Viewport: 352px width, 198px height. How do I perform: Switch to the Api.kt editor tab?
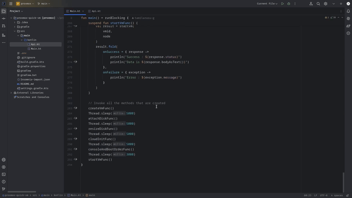tap(94, 11)
